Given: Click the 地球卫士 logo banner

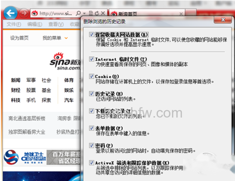Looking at the screenshot, I should coord(25,157).
